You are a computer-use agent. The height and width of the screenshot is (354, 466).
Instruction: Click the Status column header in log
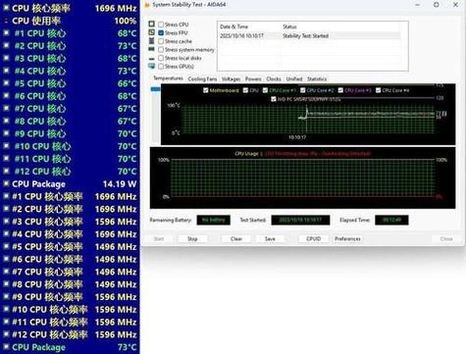[290, 26]
